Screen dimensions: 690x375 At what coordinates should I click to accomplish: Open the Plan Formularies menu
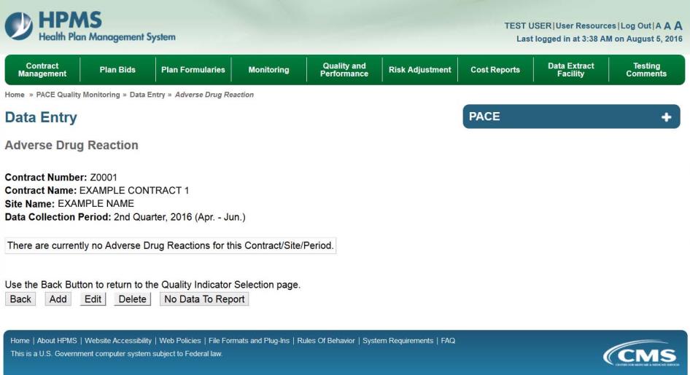193,70
